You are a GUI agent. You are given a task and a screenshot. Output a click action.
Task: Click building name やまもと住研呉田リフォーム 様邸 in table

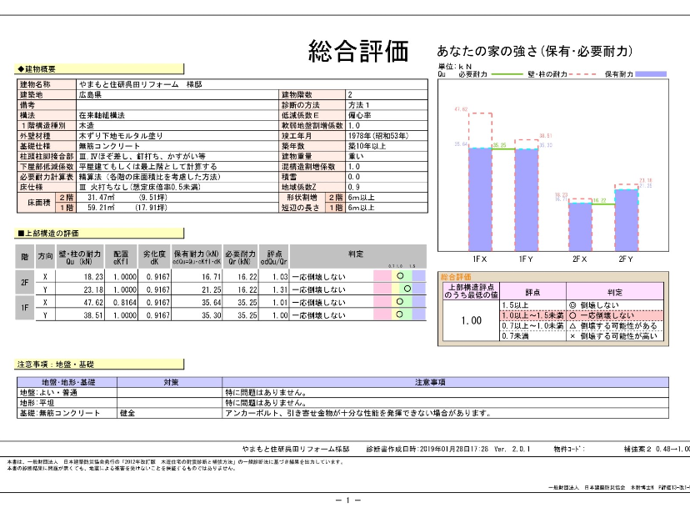pyautogui.click(x=140, y=84)
